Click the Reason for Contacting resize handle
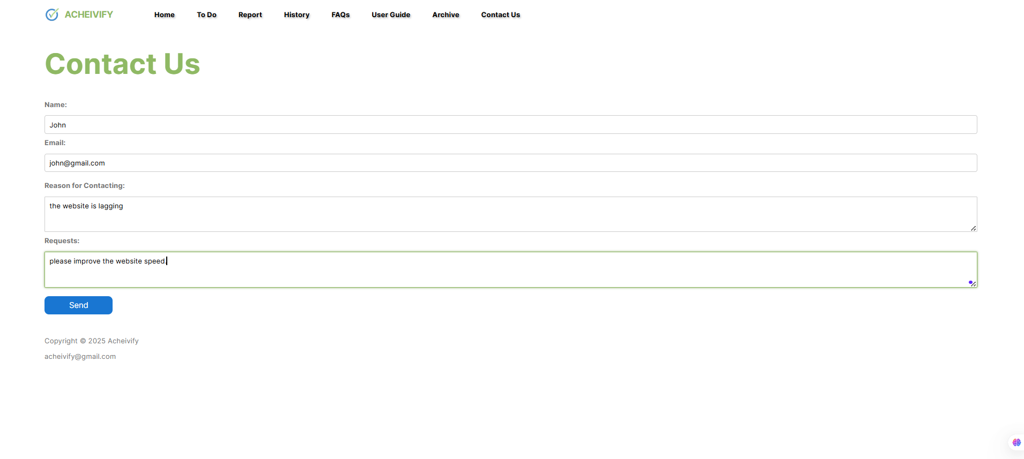The width and height of the screenshot is (1024, 459). coord(973,228)
